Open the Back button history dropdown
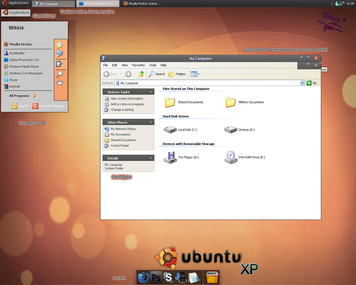Screen dimensions: 356x285 click(120, 74)
